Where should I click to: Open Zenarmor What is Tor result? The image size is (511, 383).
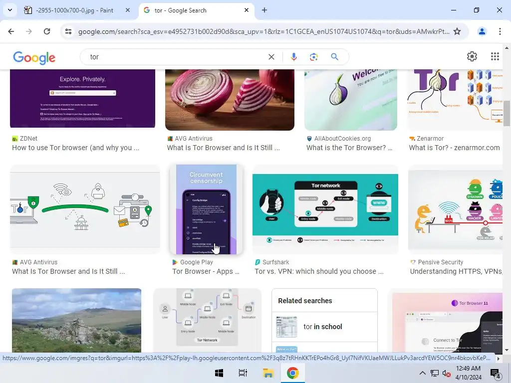coord(454,148)
